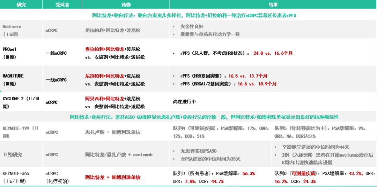
Task: Select the '阿比特龙+免疫疗法' section heading
Action: (x=204, y=117)
